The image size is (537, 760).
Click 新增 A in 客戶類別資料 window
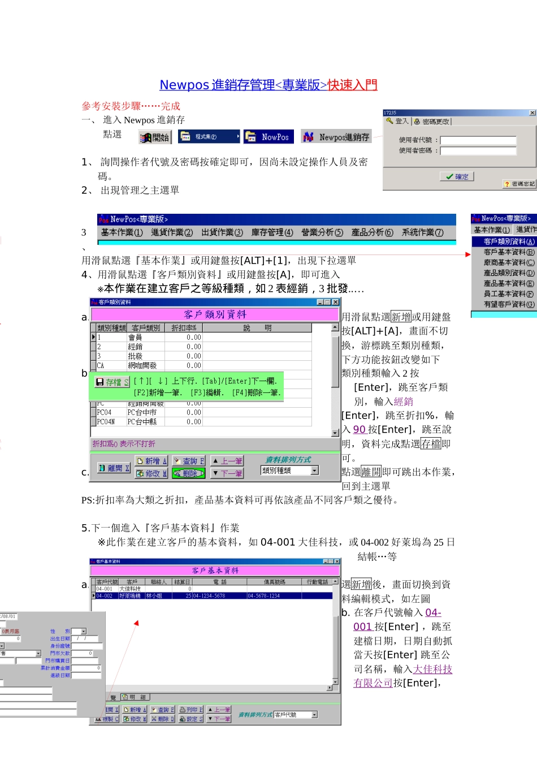tap(151, 461)
